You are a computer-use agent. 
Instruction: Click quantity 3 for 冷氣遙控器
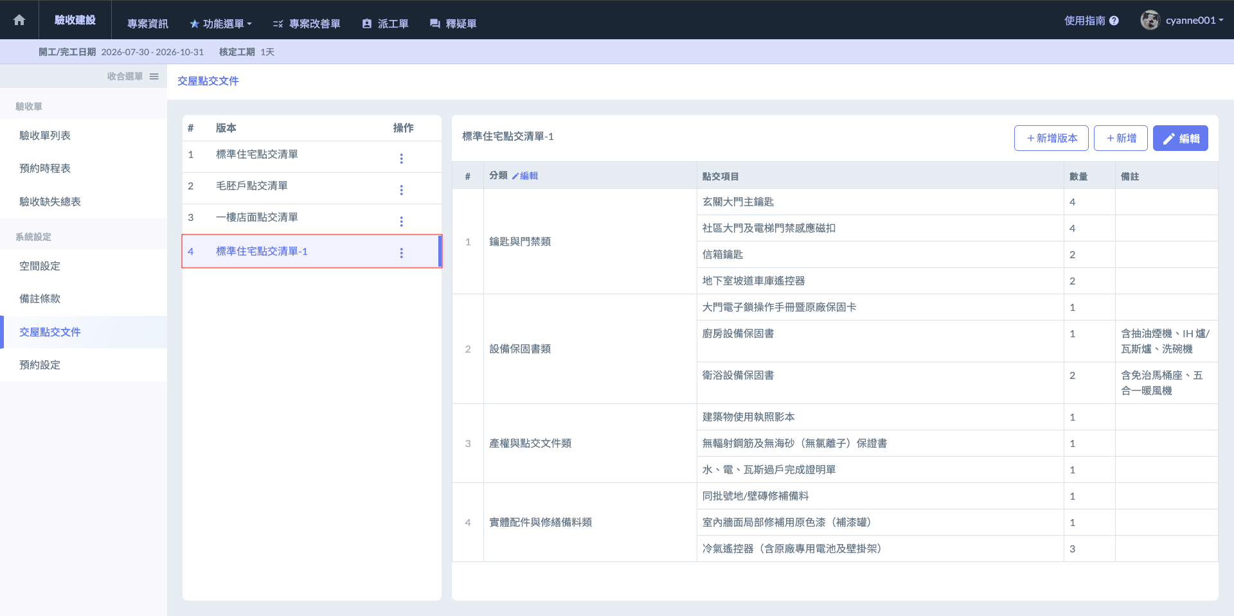tap(1072, 549)
